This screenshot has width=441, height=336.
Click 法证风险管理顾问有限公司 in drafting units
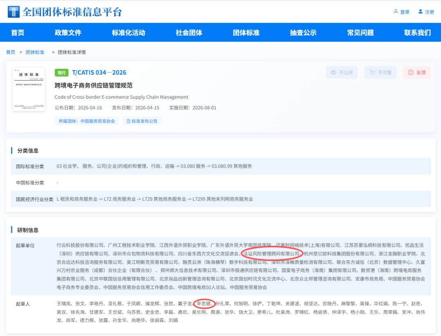coord(271,254)
